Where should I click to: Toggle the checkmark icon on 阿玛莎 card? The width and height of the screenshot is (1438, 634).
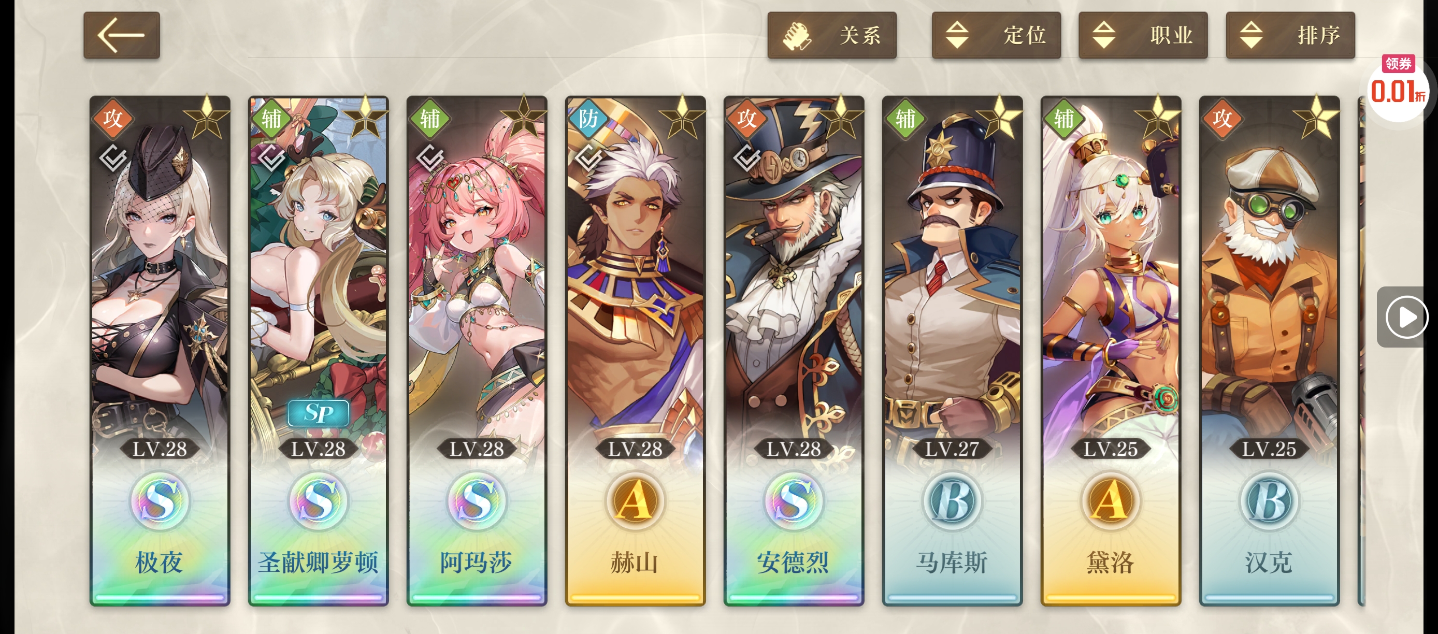431,159
